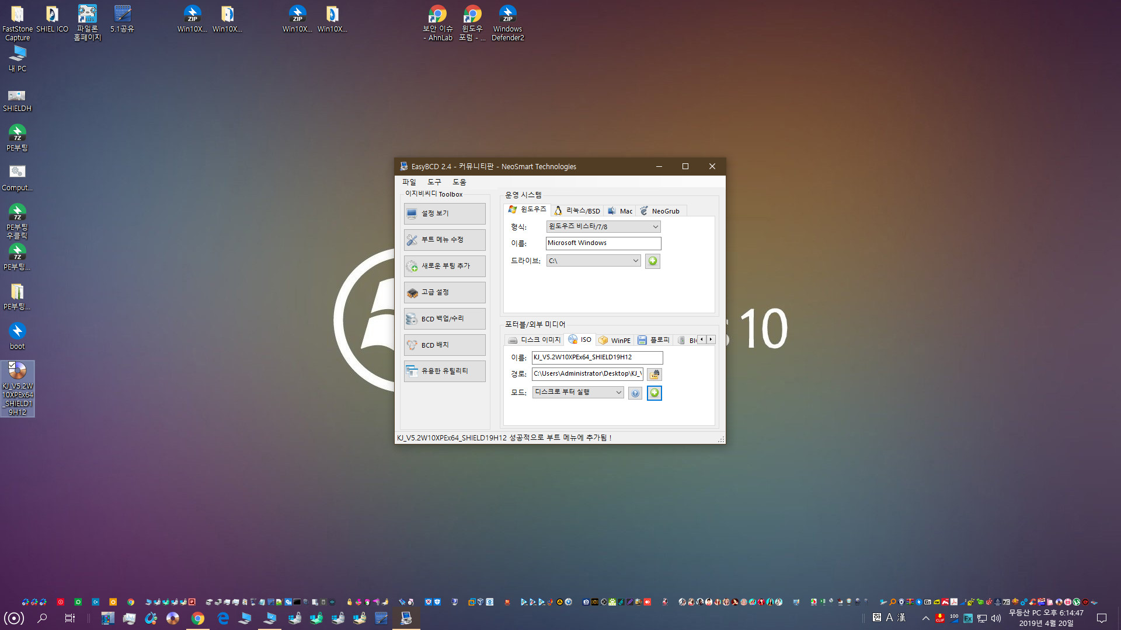Viewport: 1121px width, 630px height.
Task: Switch to the ISO media tab
Action: click(580, 339)
